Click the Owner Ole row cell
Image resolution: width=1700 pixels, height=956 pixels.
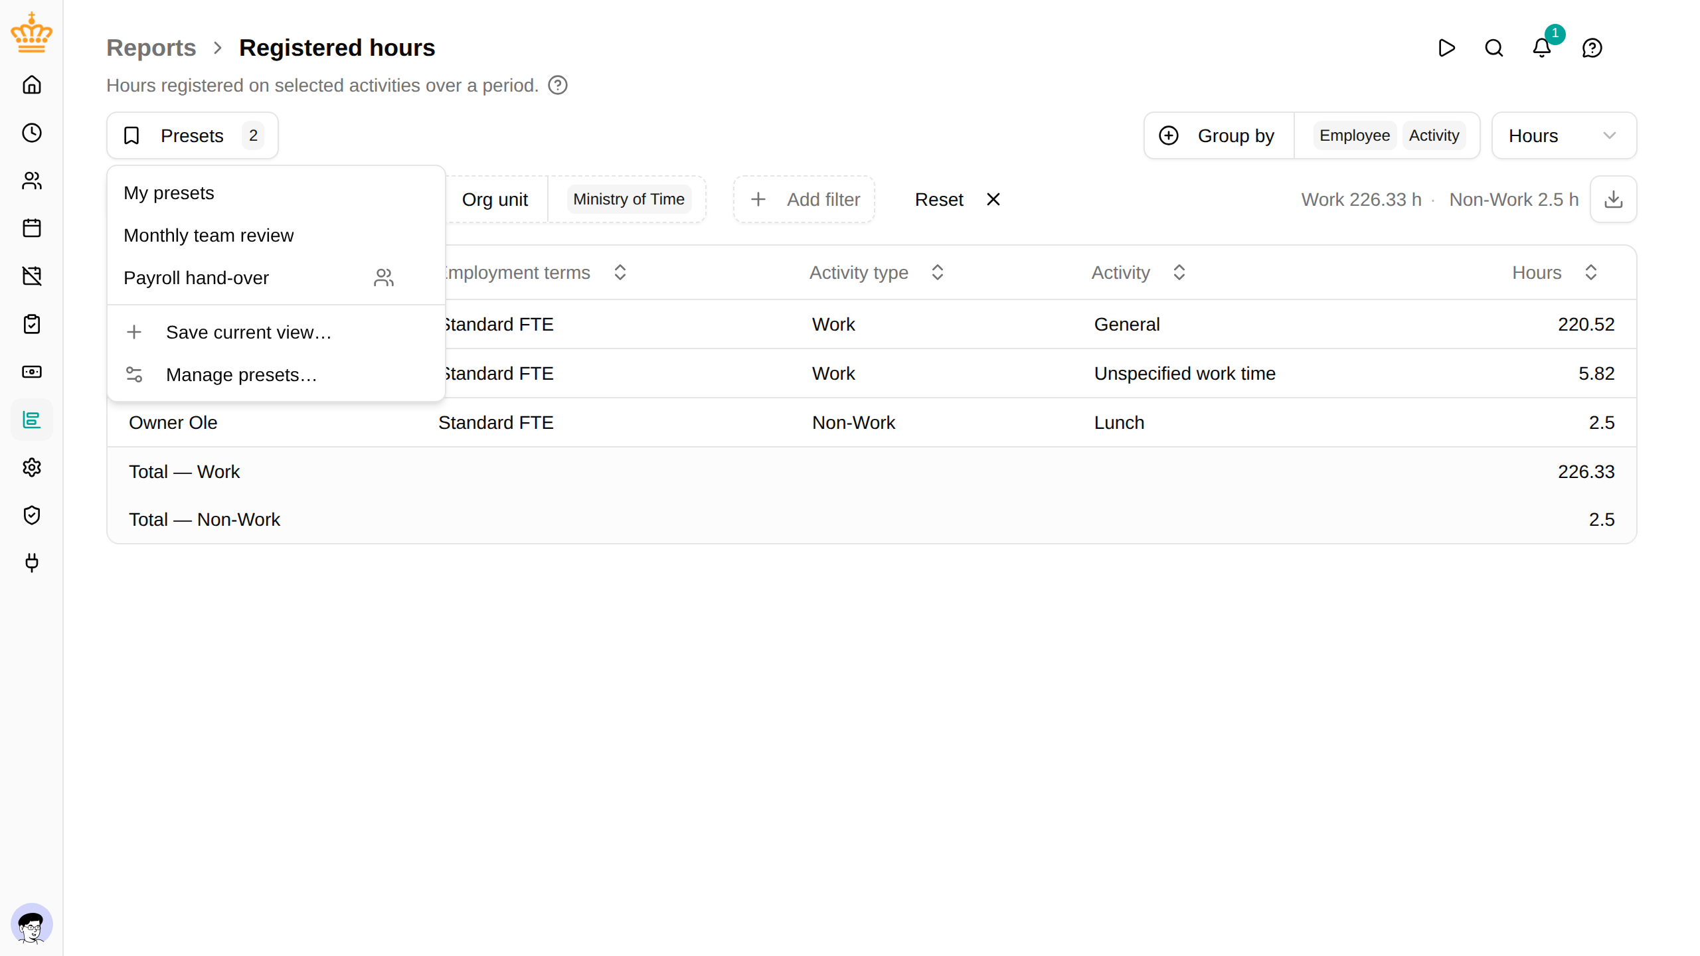pyautogui.click(x=173, y=422)
